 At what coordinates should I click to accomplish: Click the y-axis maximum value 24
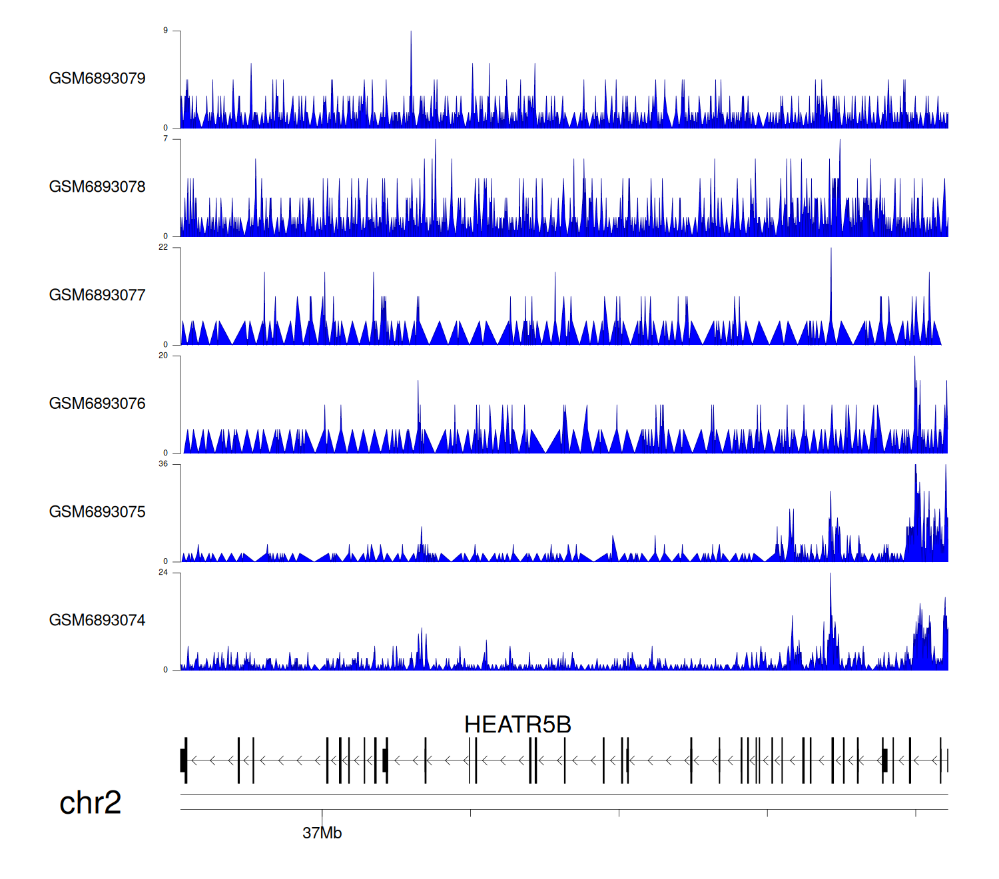point(163,573)
